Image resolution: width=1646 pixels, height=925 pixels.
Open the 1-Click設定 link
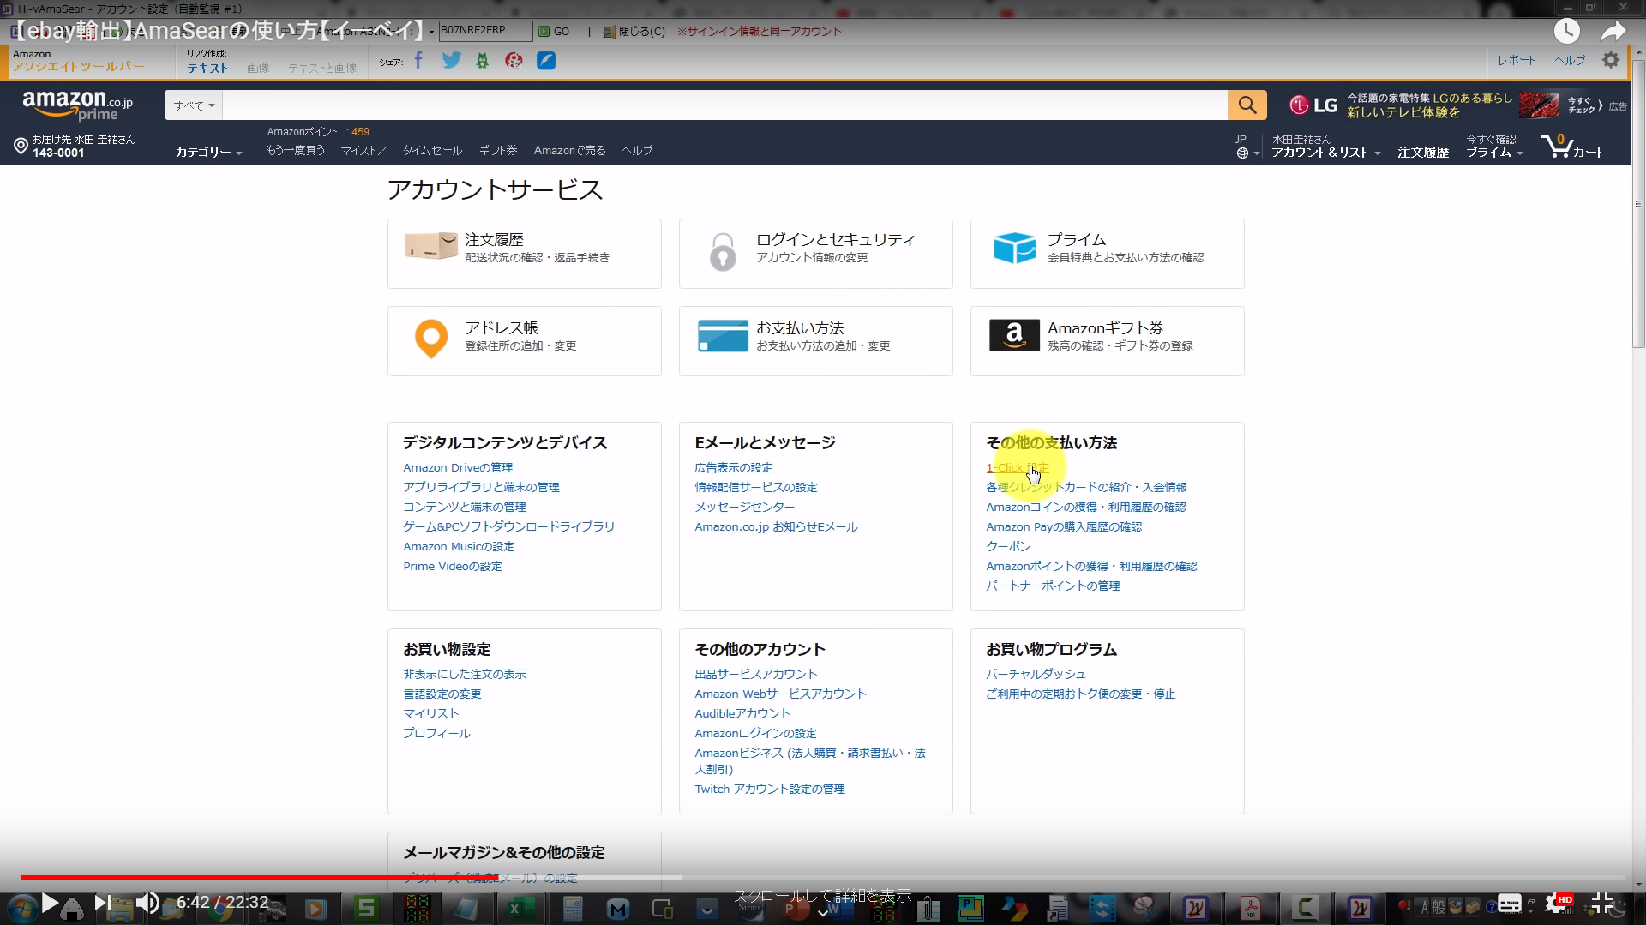(x=1018, y=467)
